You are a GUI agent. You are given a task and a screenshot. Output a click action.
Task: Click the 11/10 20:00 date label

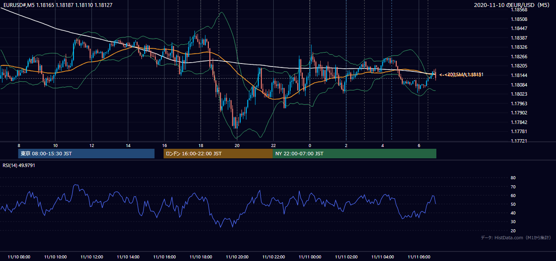(x=237, y=257)
